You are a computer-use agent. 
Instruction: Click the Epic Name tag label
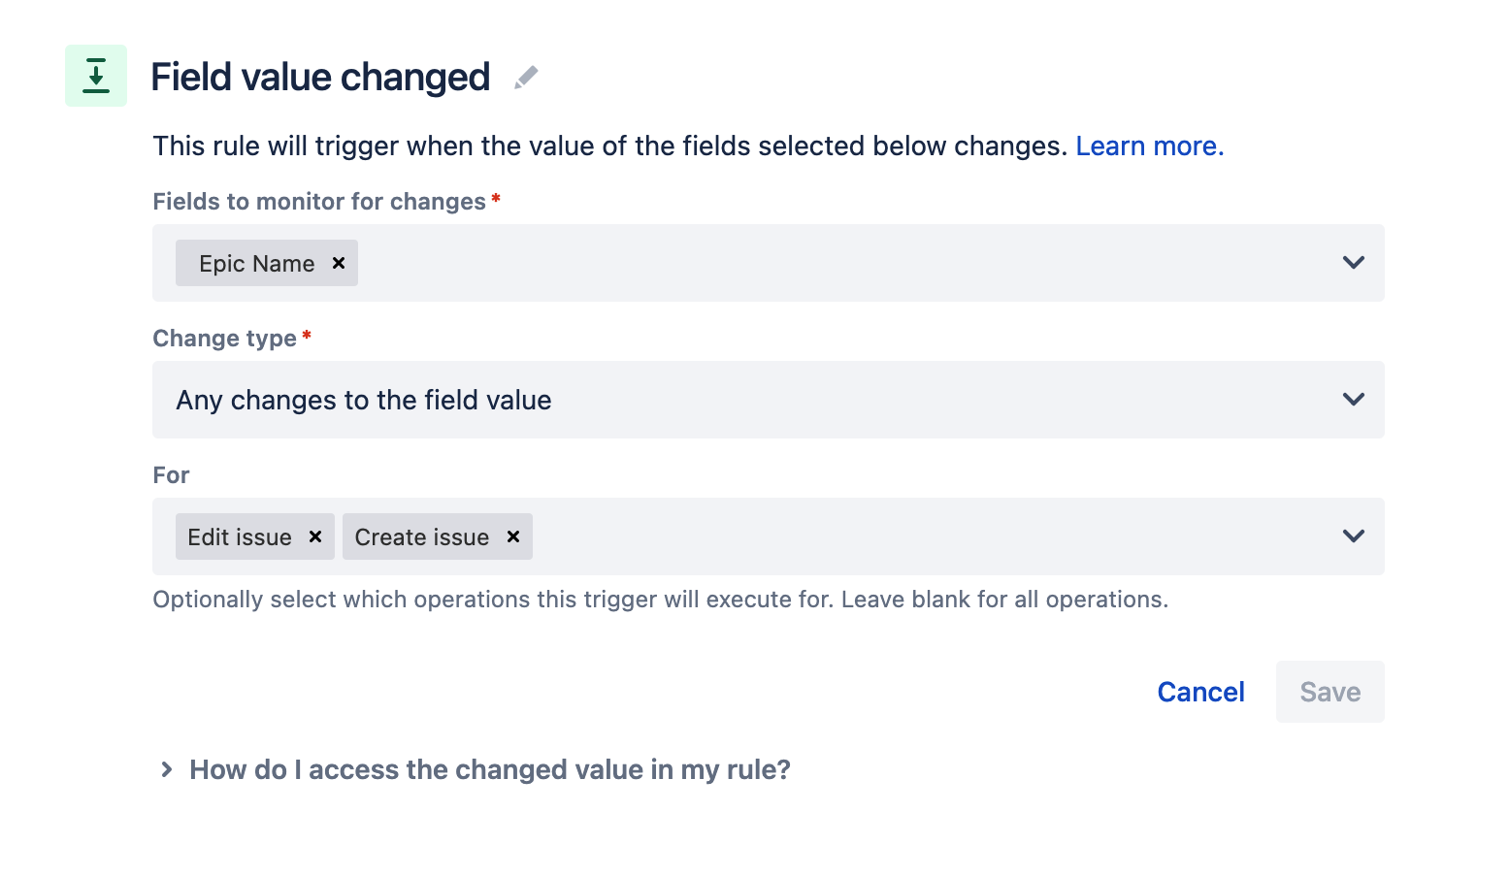[x=256, y=264]
